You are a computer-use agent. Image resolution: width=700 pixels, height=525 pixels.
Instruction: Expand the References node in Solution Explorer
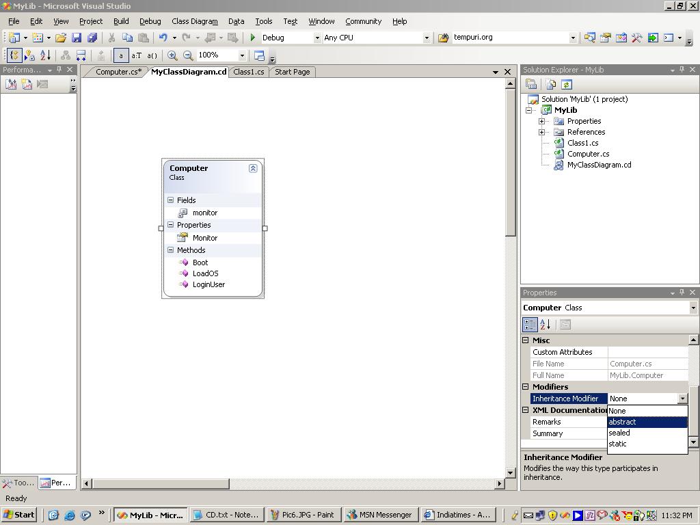coord(541,132)
